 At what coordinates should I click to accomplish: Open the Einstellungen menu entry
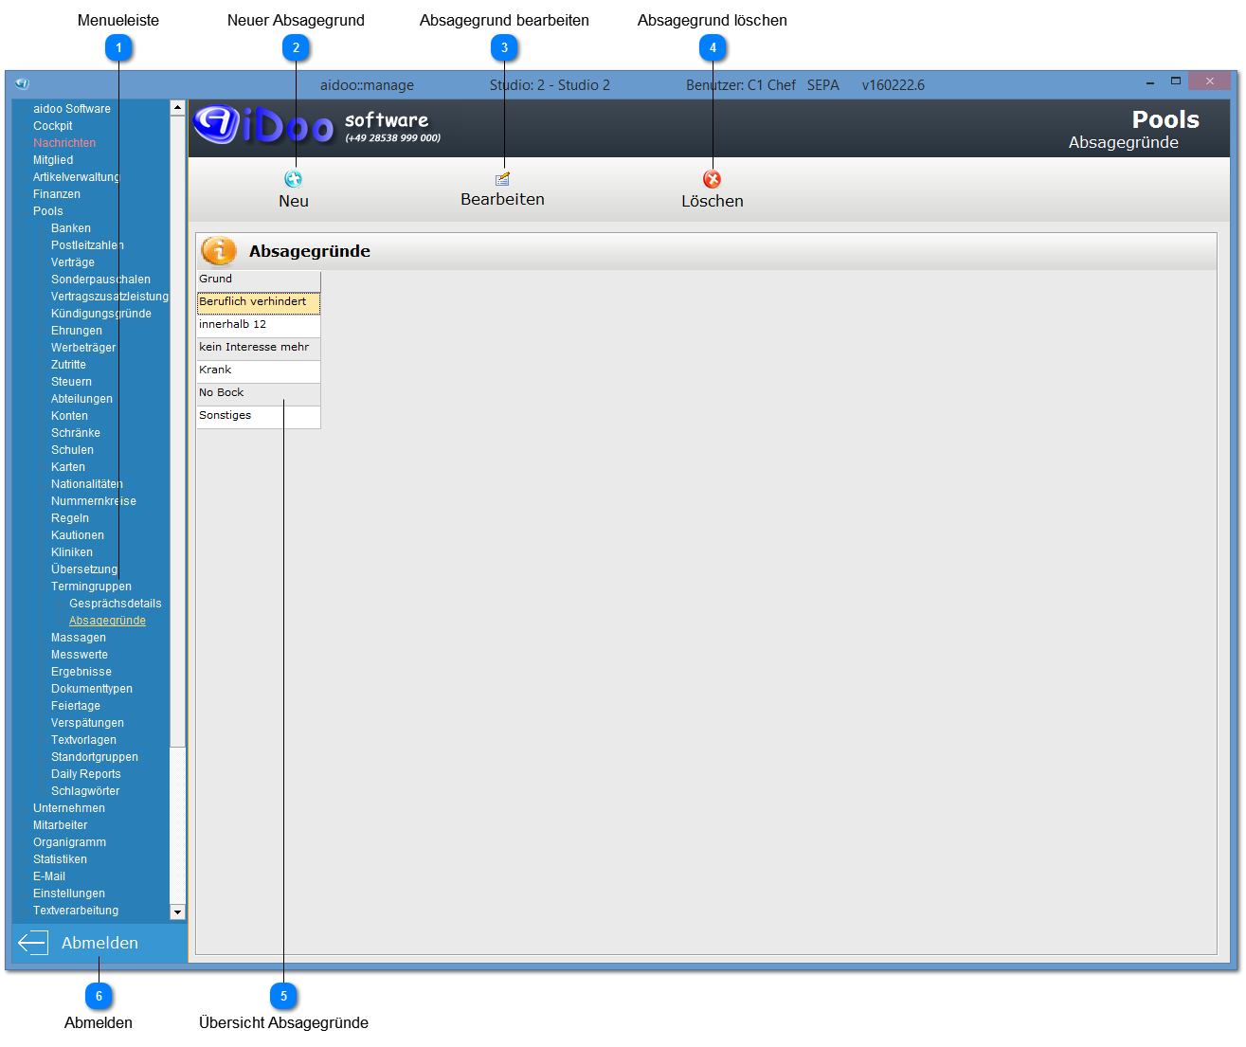pyautogui.click(x=69, y=894)
